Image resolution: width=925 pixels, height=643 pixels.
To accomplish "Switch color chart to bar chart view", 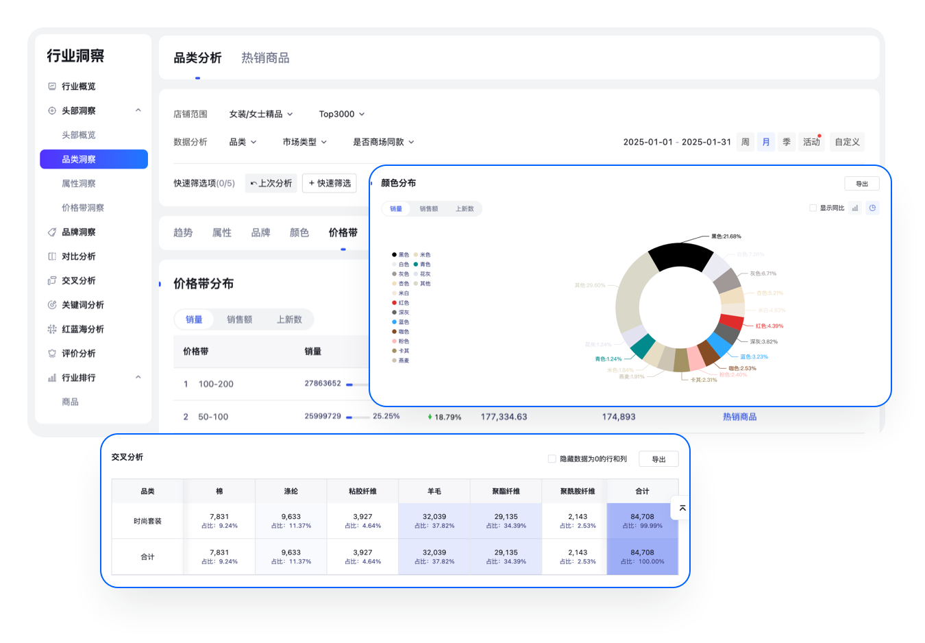I will tap(854, 208).
